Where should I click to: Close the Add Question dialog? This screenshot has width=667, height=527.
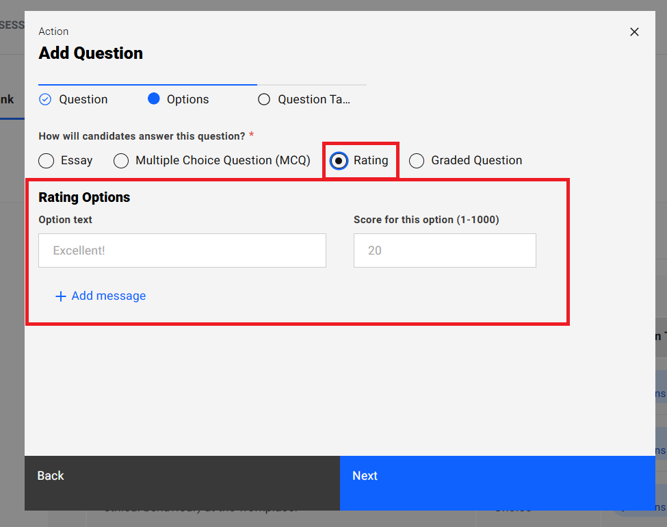pos(634,32)
